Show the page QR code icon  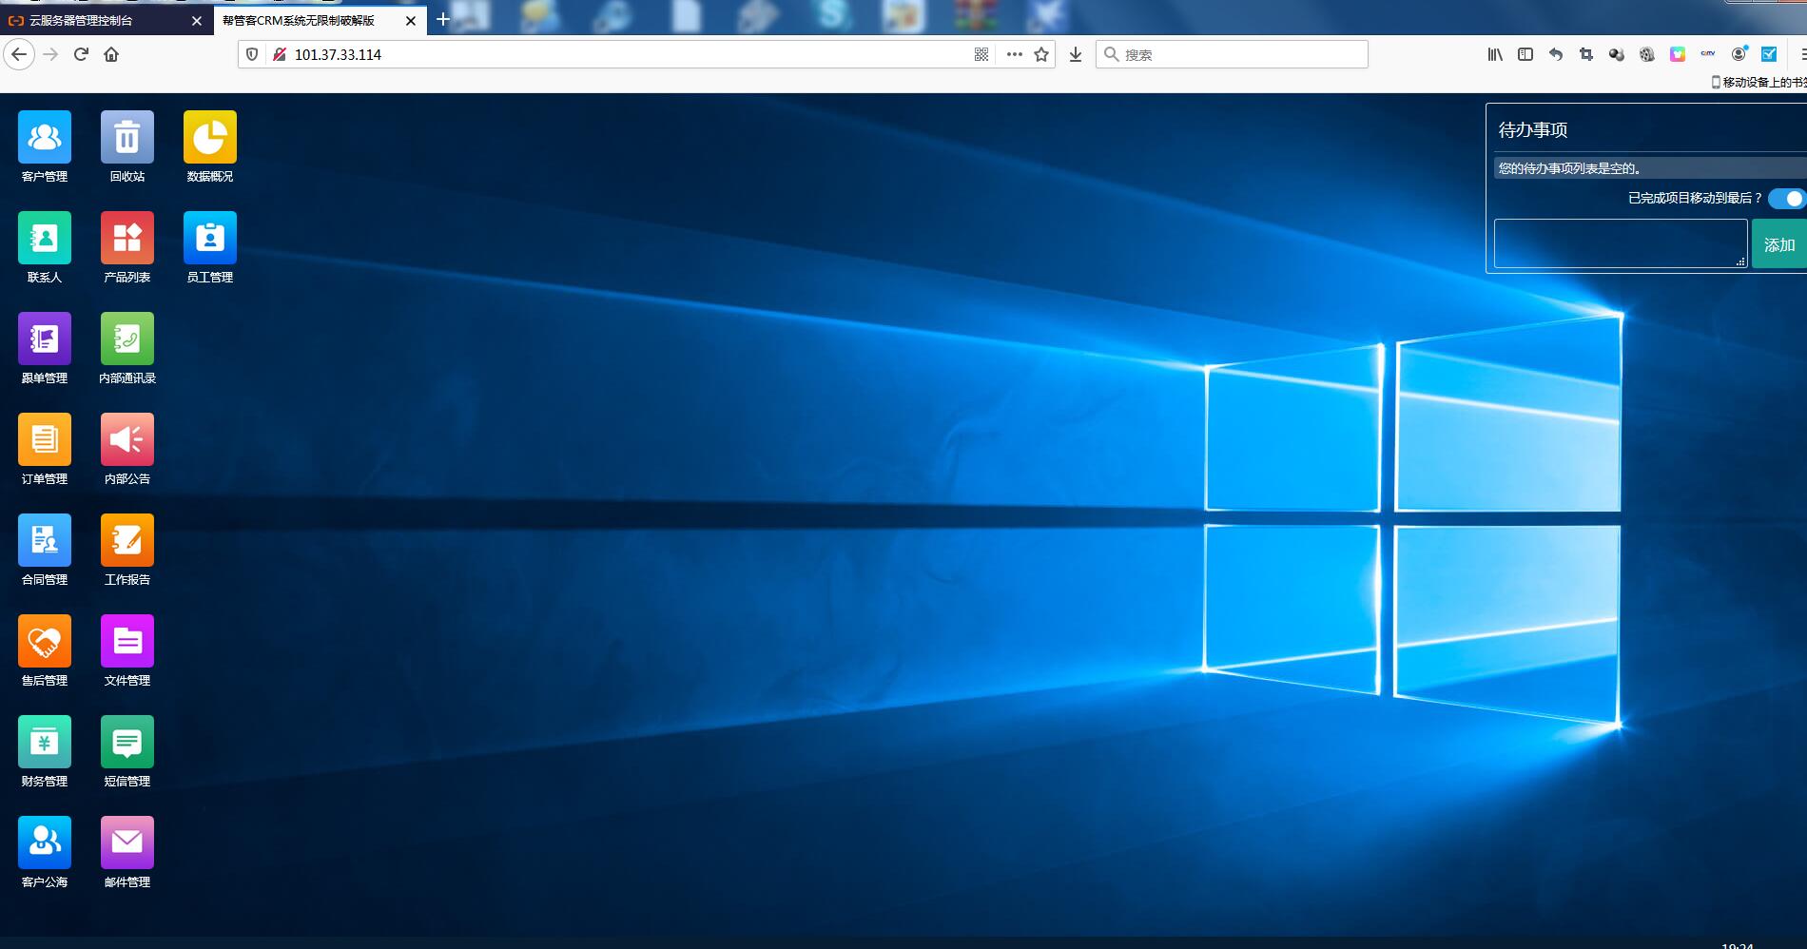[981, 54]
